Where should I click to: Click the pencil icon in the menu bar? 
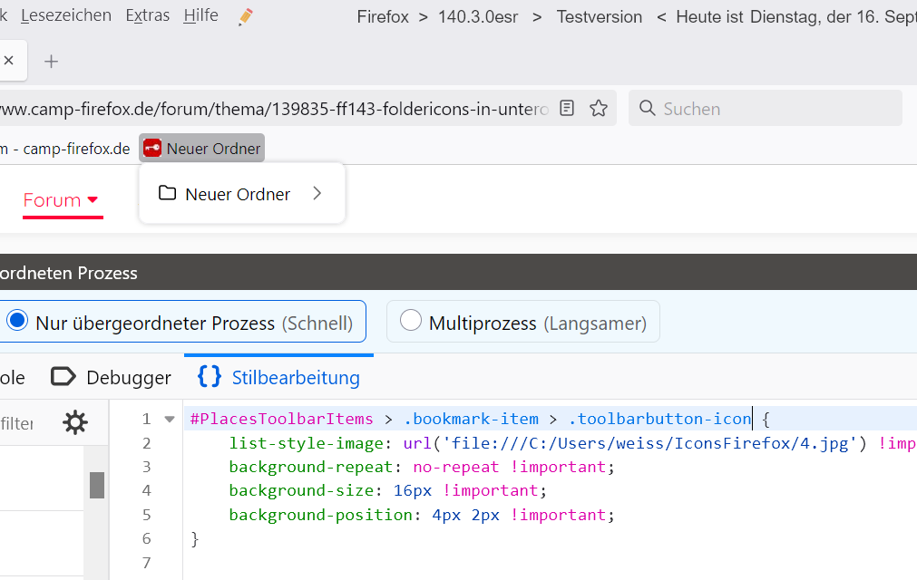[x=245, y=16]
